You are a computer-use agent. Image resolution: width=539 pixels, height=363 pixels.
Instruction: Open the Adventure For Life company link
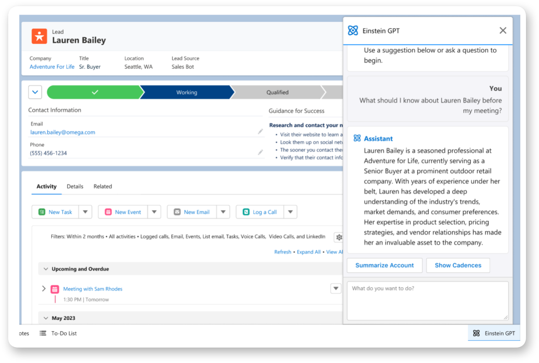point(52,67)
